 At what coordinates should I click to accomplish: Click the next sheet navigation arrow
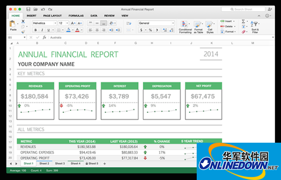coord(16,164)
